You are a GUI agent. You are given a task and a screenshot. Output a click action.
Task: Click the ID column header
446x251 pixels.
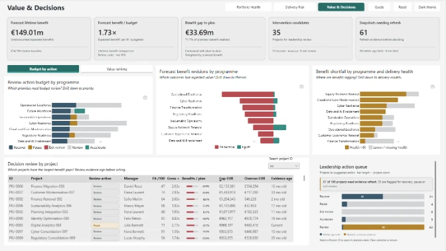point(11,179)
